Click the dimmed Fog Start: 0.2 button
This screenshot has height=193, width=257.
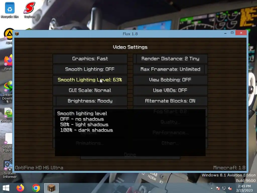point(170,112)
